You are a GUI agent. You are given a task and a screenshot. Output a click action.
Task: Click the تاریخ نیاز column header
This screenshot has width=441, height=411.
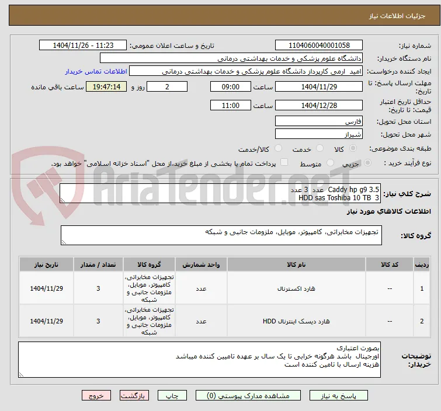coord(46,264)
